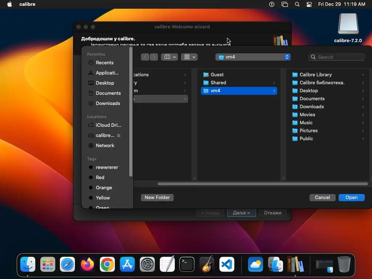Open System Settings from the Dock

pyautogui.click(x=147, y=264)
